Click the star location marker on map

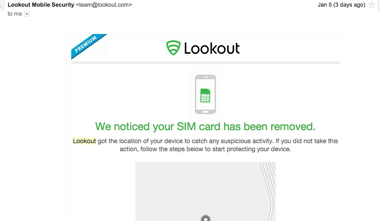point(206,218)
